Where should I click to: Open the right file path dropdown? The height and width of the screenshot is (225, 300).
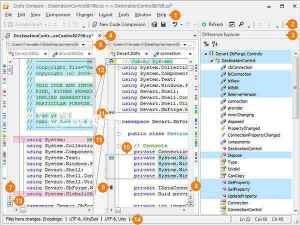[x=184, y=44]
